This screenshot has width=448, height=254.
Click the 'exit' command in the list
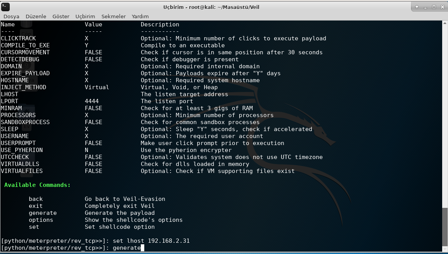36,206
